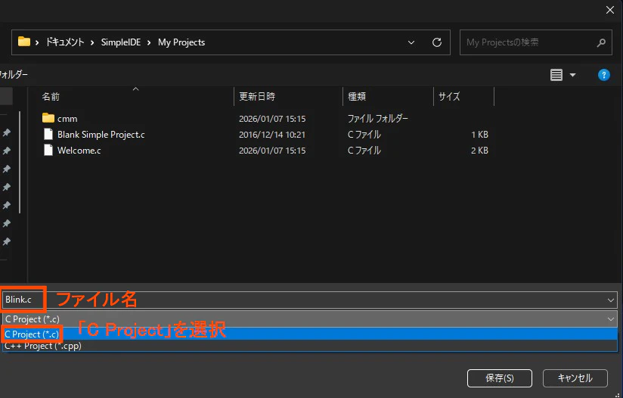623x398 pixels.
Task: Click the magnifier icon in the search box
Action: (602, 42)
